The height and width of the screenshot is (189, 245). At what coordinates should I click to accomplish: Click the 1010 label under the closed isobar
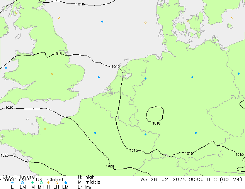[x=157, y=123]
